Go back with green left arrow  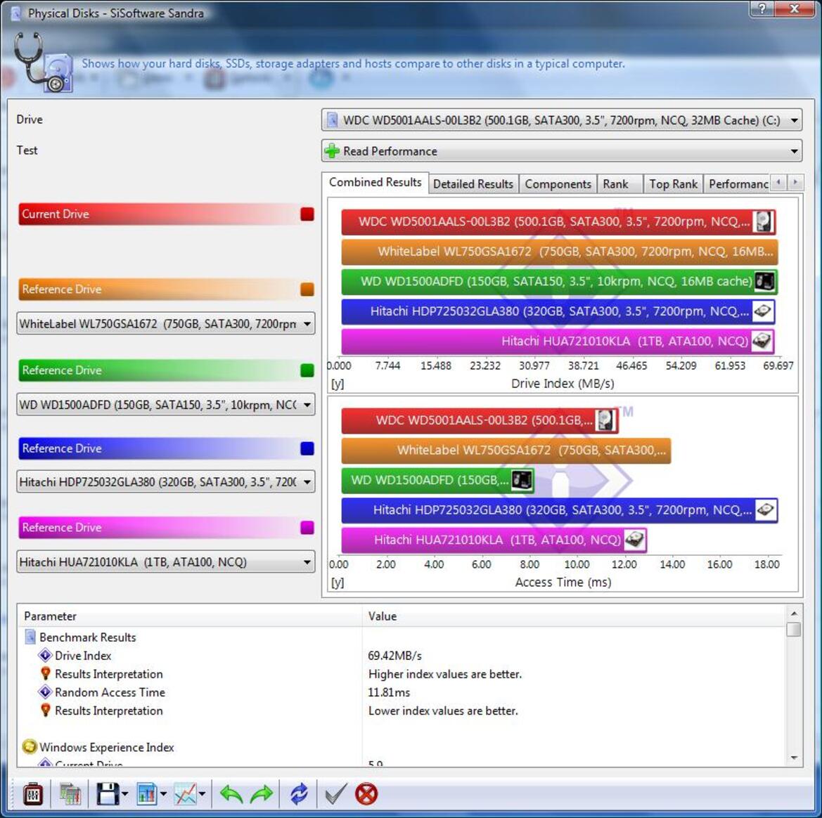231,794
